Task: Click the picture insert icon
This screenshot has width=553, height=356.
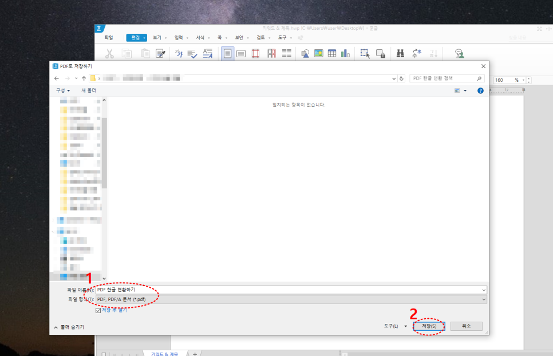Action: (x=318, y=54)
